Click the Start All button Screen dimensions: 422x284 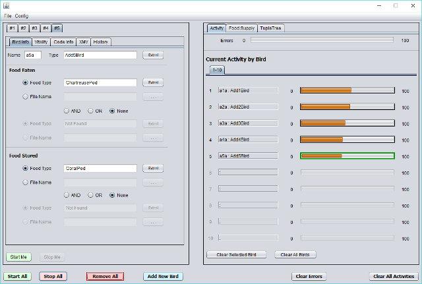pos(18,276)
